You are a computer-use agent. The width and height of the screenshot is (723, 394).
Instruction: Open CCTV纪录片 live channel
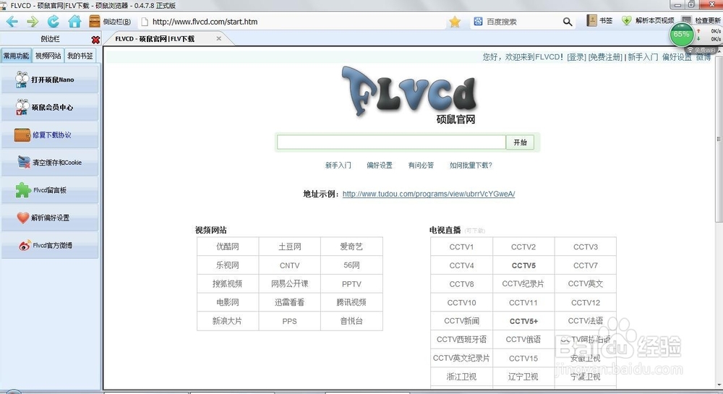(523, 284)
